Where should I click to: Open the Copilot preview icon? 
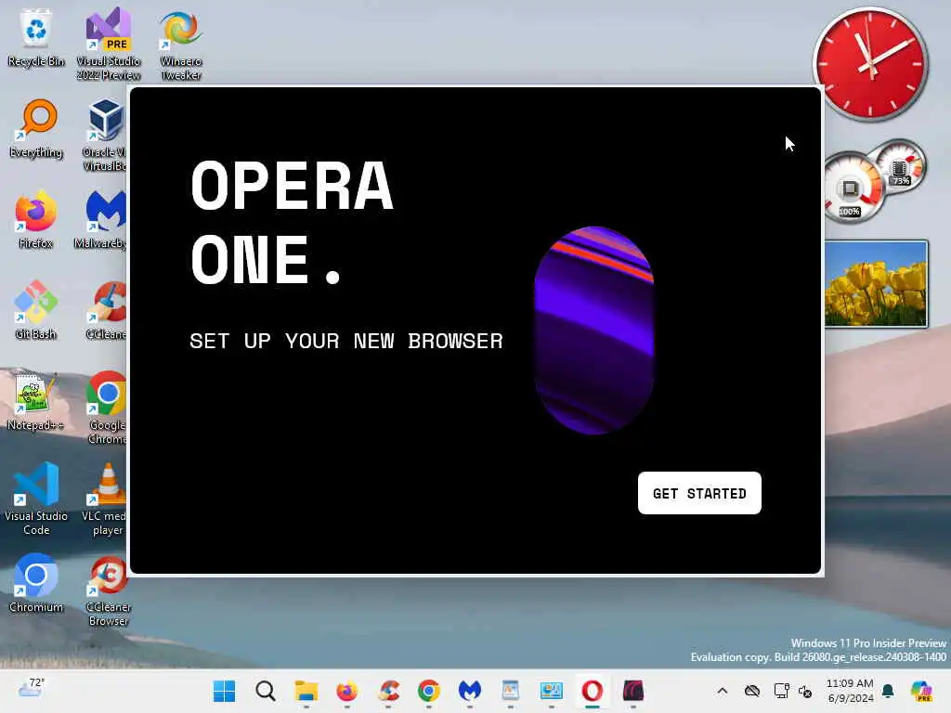(x=922, y=691)
